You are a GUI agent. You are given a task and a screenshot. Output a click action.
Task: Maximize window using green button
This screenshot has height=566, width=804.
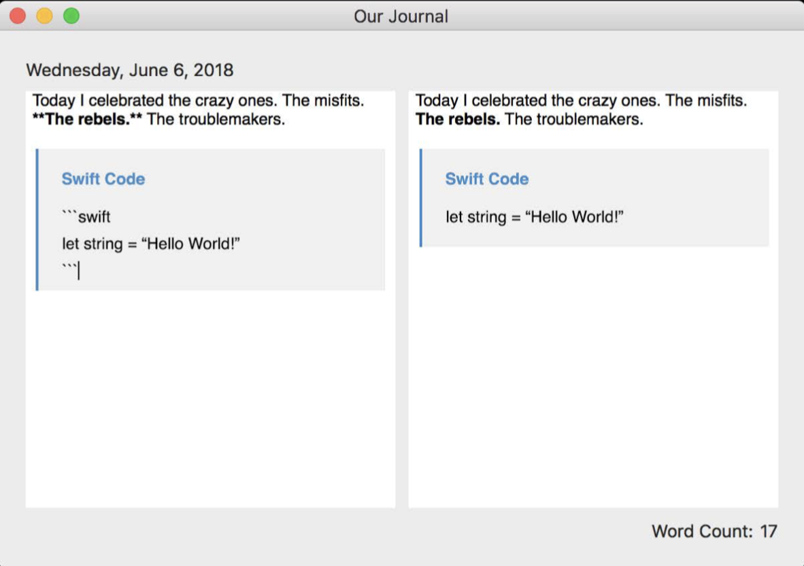click(x=71, y=16)
